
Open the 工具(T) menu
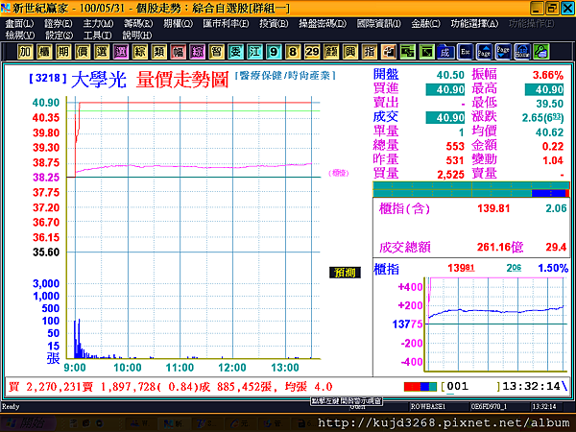tap(97, 36)
